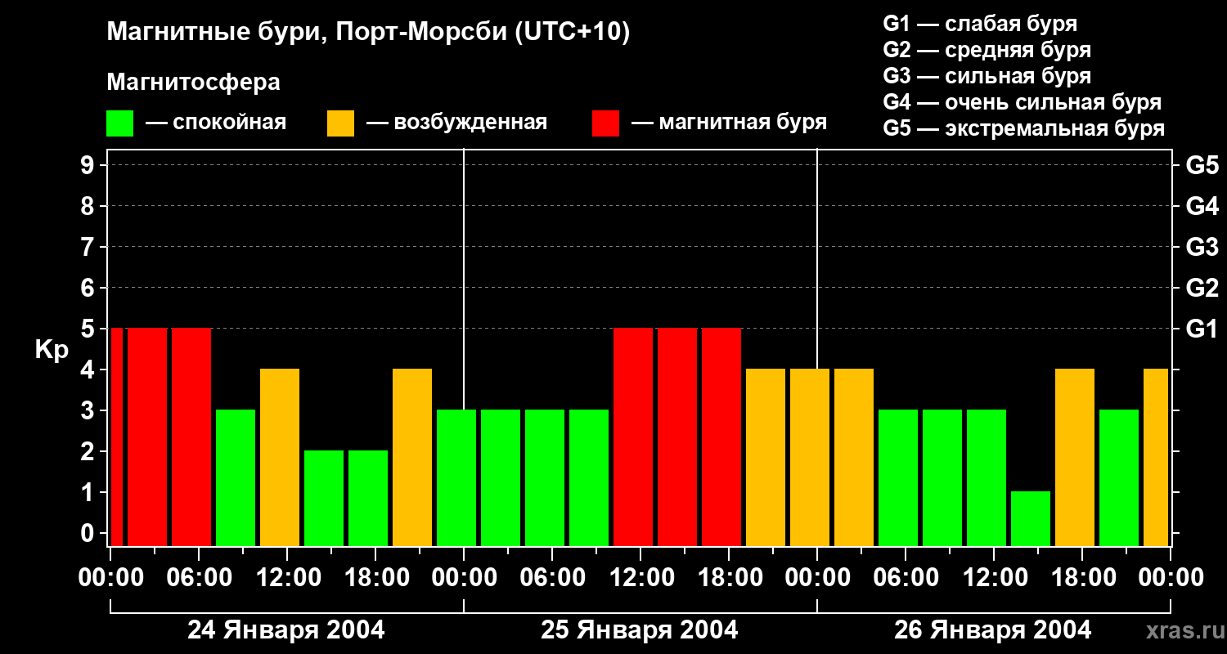This screenshot has height=654, width=1227.
Task: Click the red bar above 12:00 on 25 Января
Action: [x=633, y=437]
